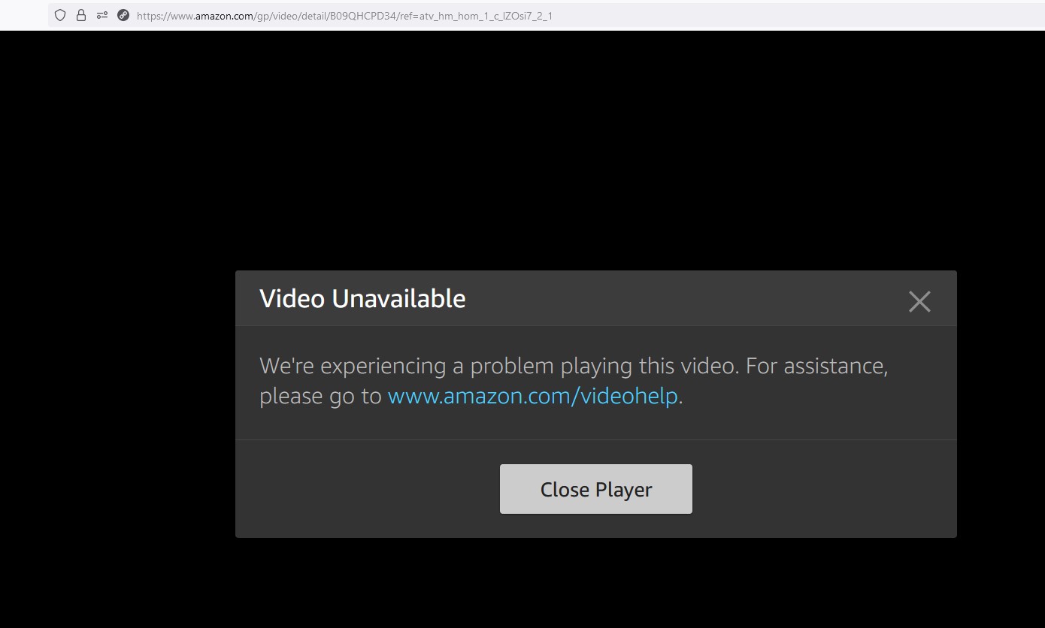Dismiss the dialog with the X icon
The image size is (1045, 628).
pyautogui.click(x=919, y=301)
